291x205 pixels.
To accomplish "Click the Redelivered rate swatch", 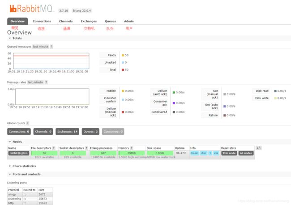I will 174,112.
